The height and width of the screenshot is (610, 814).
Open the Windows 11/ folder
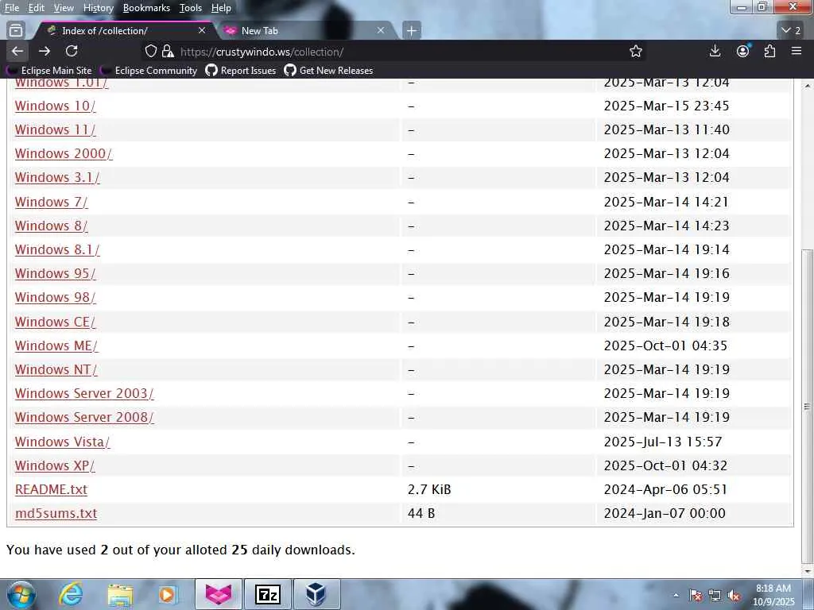click(55, 129)
